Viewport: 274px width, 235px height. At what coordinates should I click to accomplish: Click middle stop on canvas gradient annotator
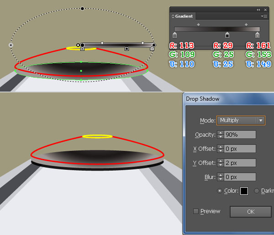tap(126, 49)
